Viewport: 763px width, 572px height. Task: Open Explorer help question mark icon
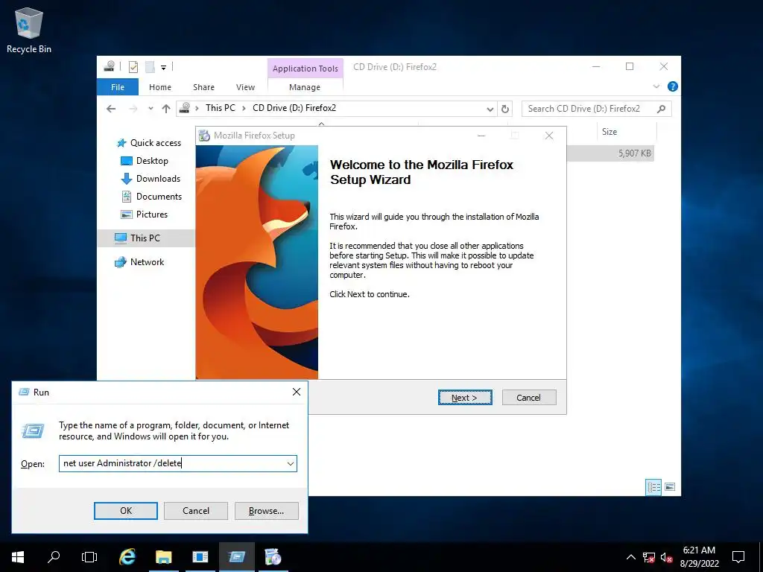(x=673, y=86)
